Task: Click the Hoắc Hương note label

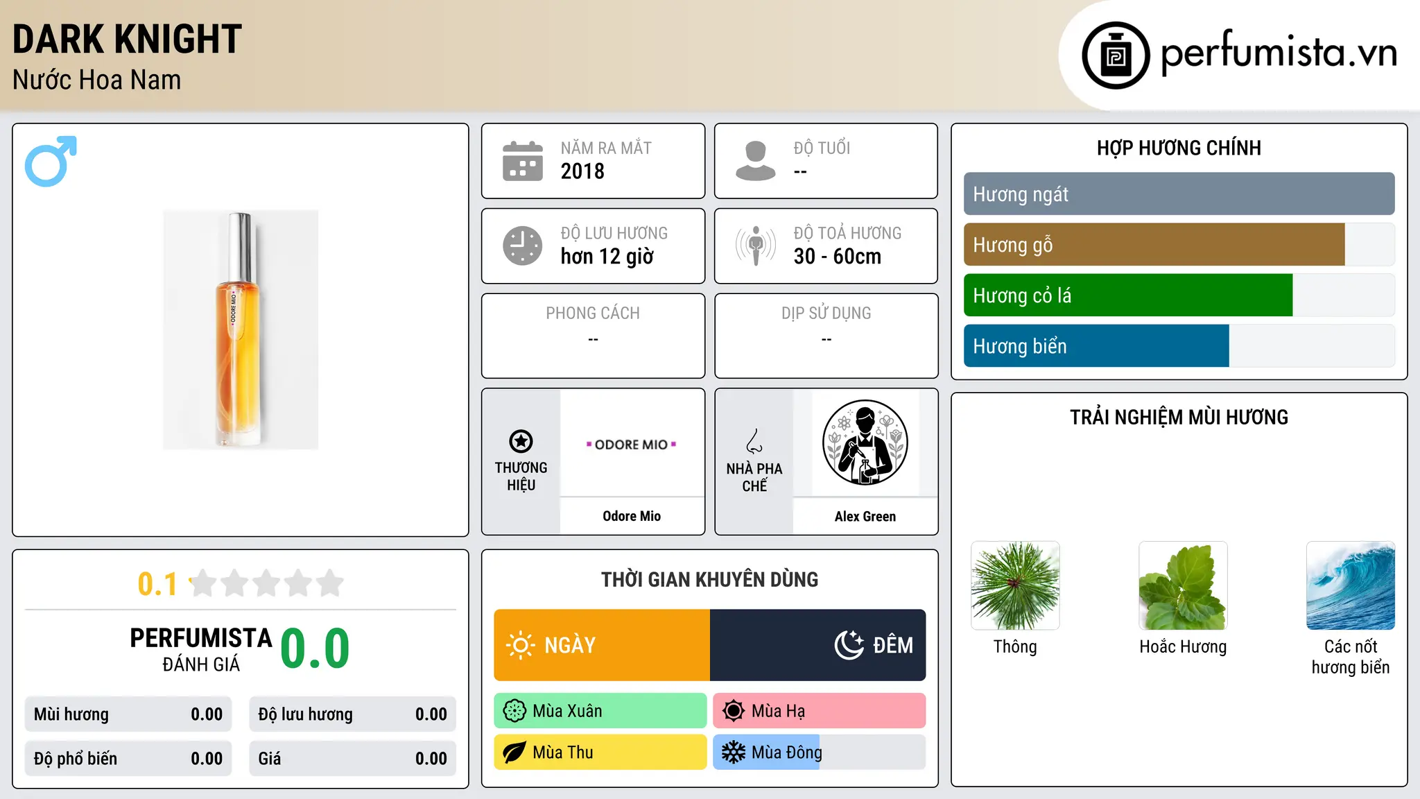Action: point(1183,646)
